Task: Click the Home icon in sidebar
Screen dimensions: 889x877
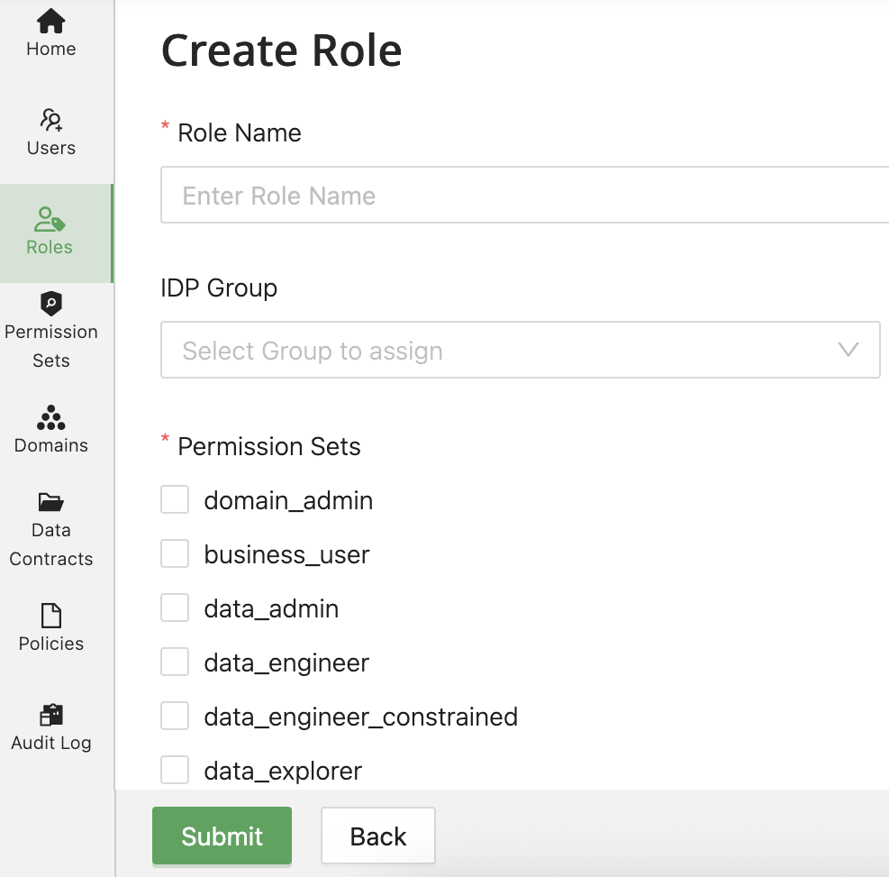Action: tap(50, 20)
